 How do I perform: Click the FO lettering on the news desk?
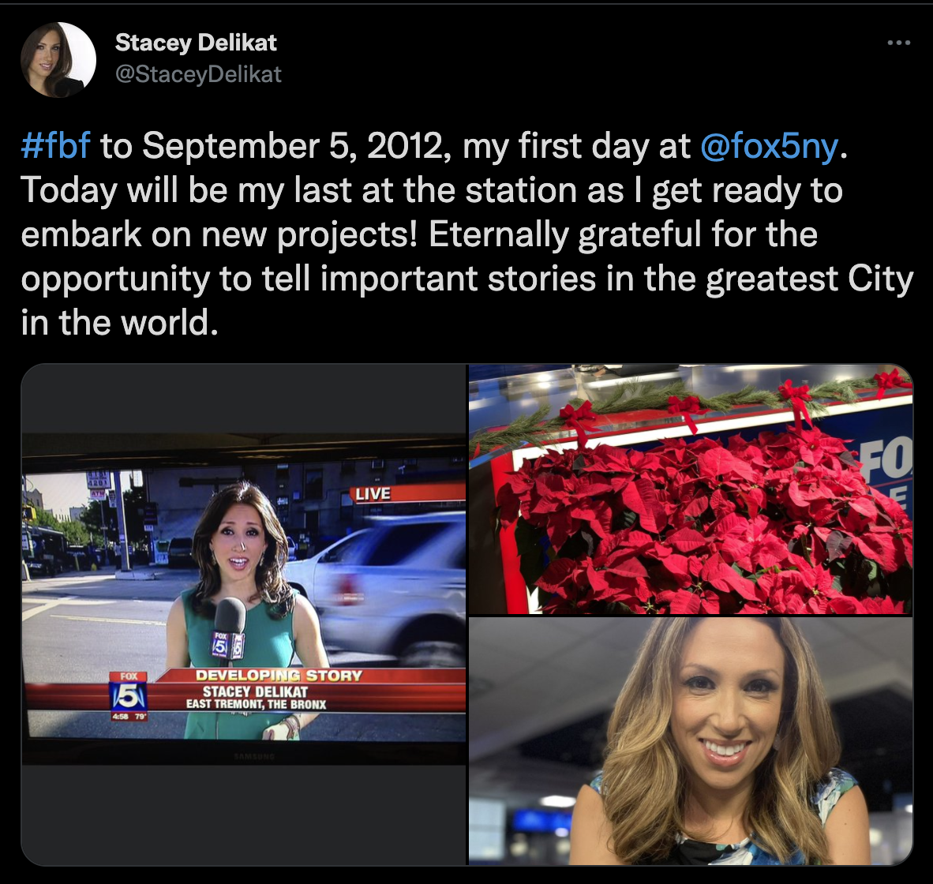886,465
